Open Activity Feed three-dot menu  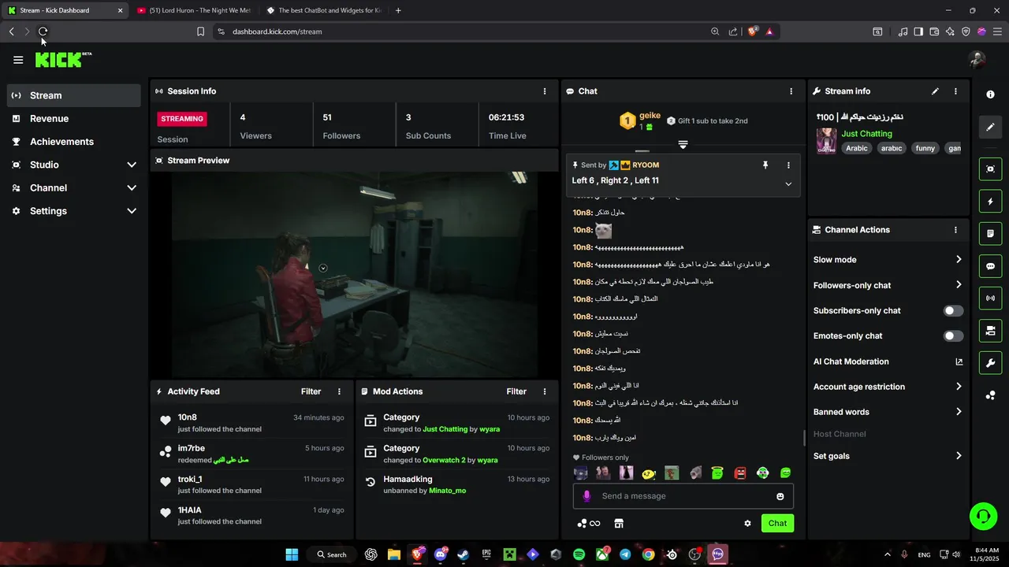pyautogui.click(x=340, y=391)
